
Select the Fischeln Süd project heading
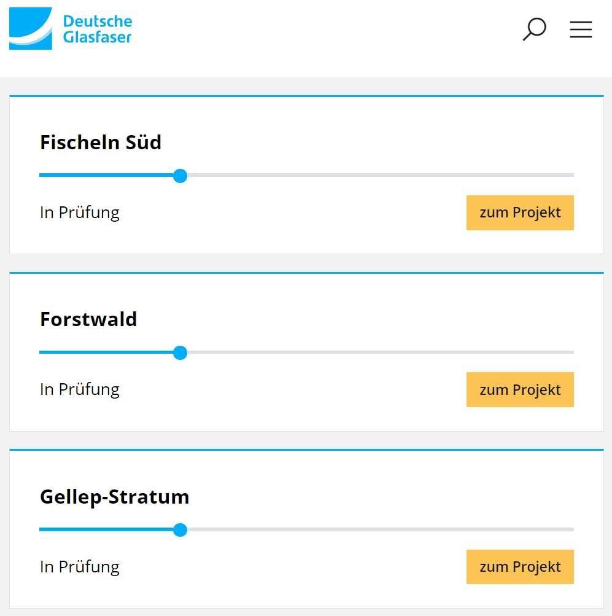[x=100, y=142]
